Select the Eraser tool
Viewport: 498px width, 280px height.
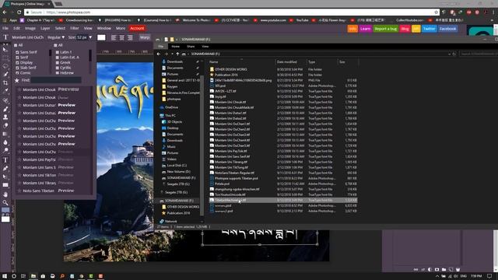tap(5, 125)
